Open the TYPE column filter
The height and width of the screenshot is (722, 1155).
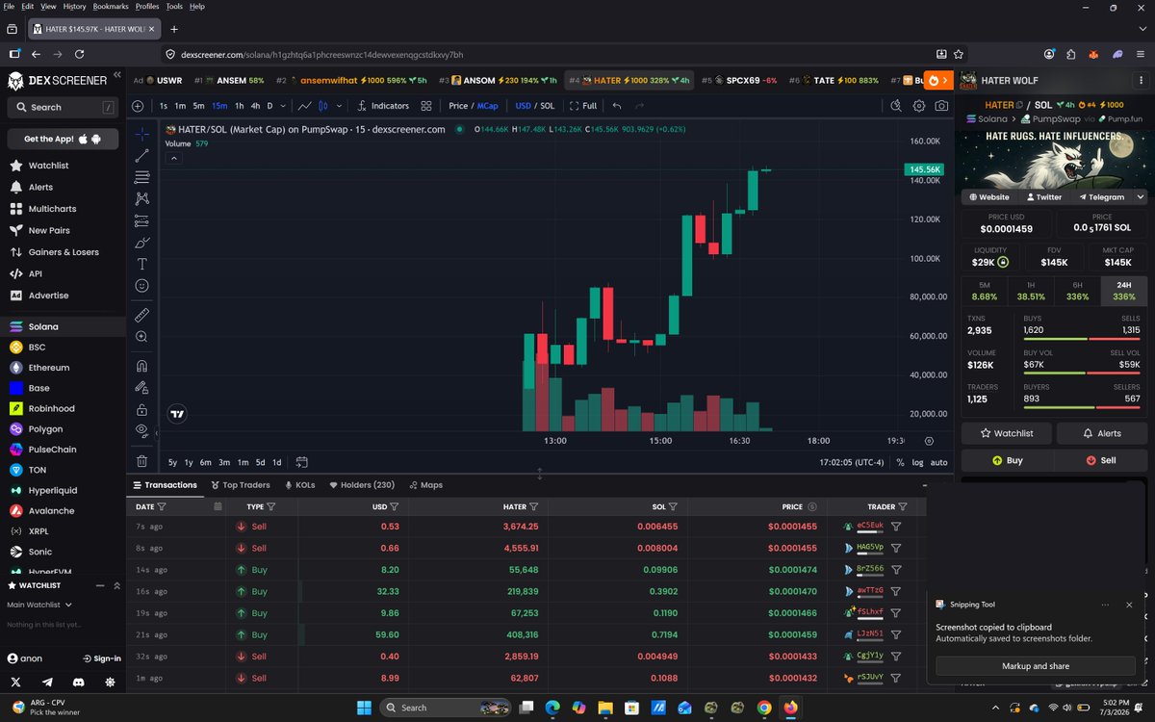click(x=270, y=506)
